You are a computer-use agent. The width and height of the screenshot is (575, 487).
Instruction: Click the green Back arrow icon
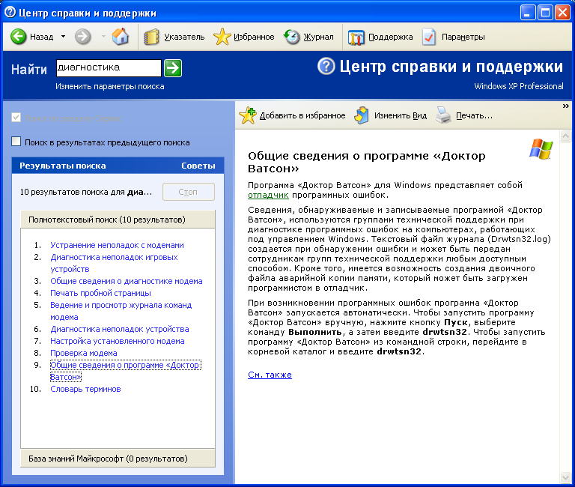click(x=18, y=37)
